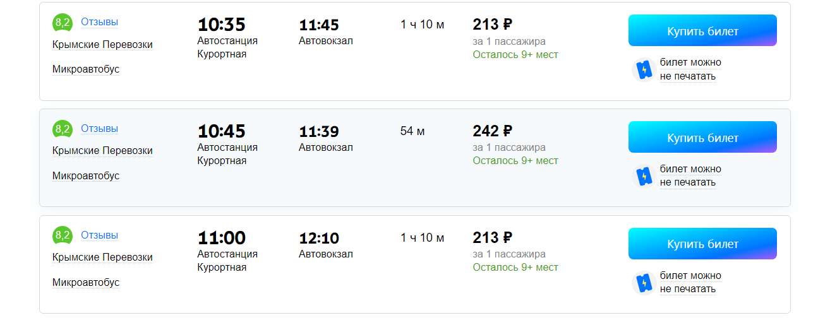Screen dimensions: 818x325
Task: Open Крымские Перевозки carrier on 10:45 trip
Action: click(x=102, y=151)
